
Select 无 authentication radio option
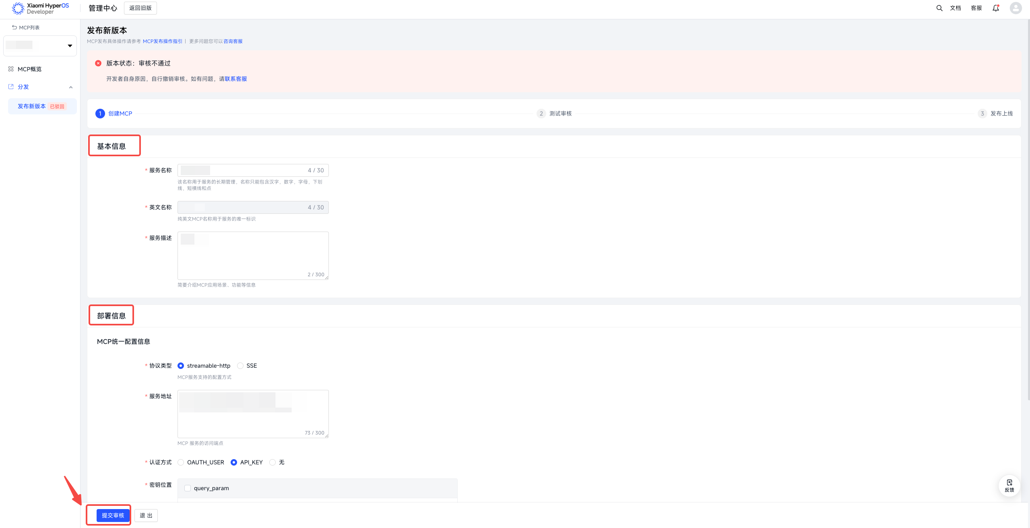[x=272, y=462]
